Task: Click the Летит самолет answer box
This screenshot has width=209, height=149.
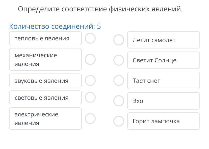Action: point(163,40)
